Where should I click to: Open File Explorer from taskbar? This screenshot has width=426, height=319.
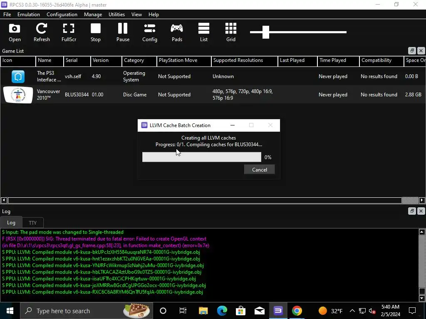(x=203, y=311)
